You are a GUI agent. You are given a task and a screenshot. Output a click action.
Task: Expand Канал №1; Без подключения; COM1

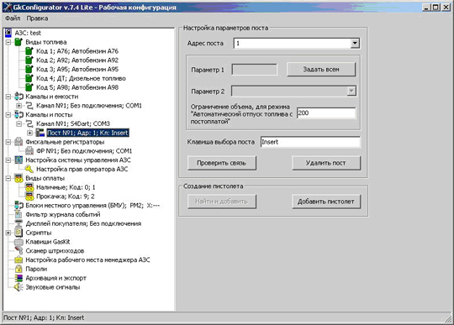pos(18,106)
